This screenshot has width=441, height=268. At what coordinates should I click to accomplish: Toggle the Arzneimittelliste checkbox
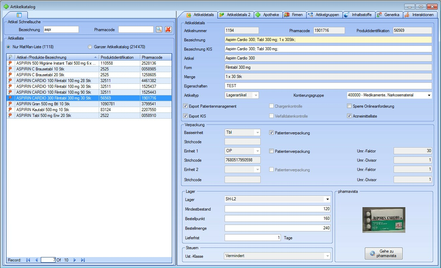(x=349, y=116)
